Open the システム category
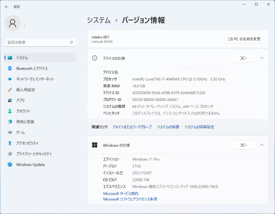275x214 pixels. 40,58
